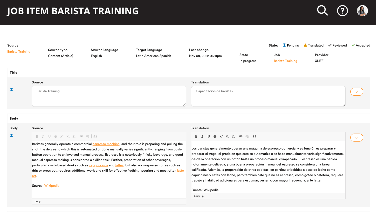Apply subscript formatting to the translation

click(227, 136)
